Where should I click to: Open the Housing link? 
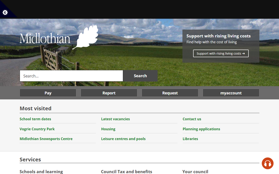tap(108, 129)
